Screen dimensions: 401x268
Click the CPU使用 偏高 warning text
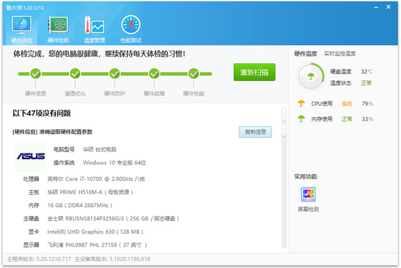346,104
